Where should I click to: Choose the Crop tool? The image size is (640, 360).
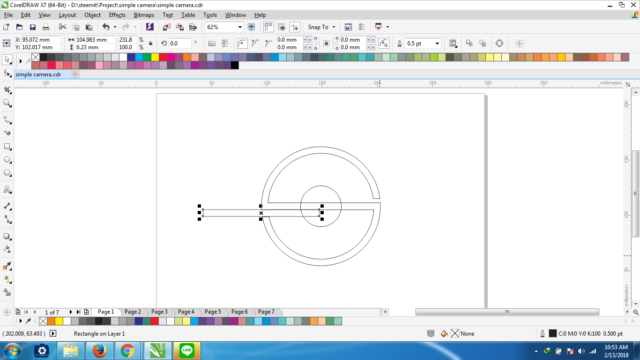(7, 90)
